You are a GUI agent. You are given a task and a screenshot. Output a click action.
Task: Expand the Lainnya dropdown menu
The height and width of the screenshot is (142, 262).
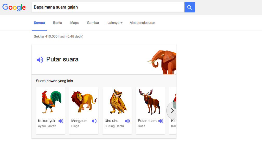(x=115, y=23)
